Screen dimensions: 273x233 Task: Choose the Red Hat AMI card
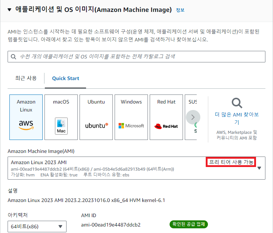(166, 117)
